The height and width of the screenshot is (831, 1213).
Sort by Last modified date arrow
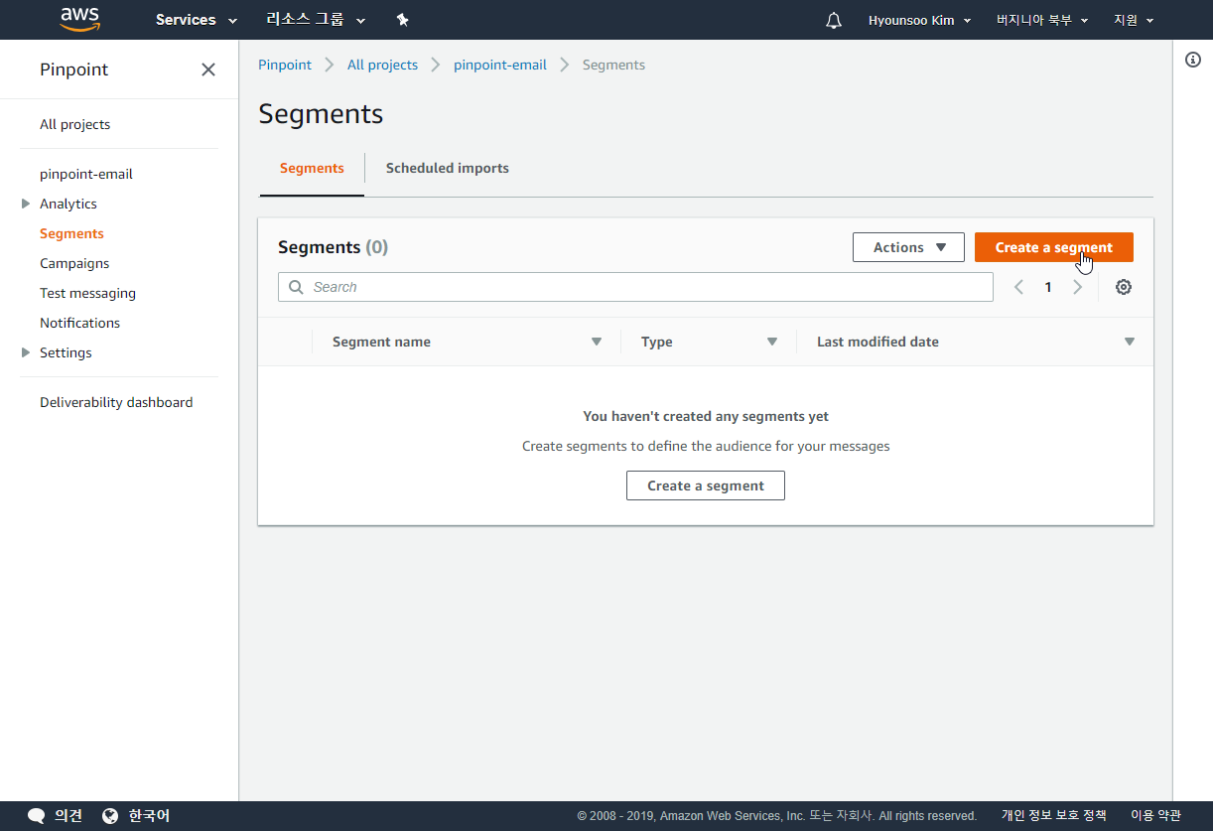tap(1130, 342)
